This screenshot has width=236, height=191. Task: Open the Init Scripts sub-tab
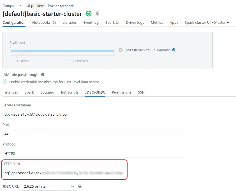(x=70, y=92)
